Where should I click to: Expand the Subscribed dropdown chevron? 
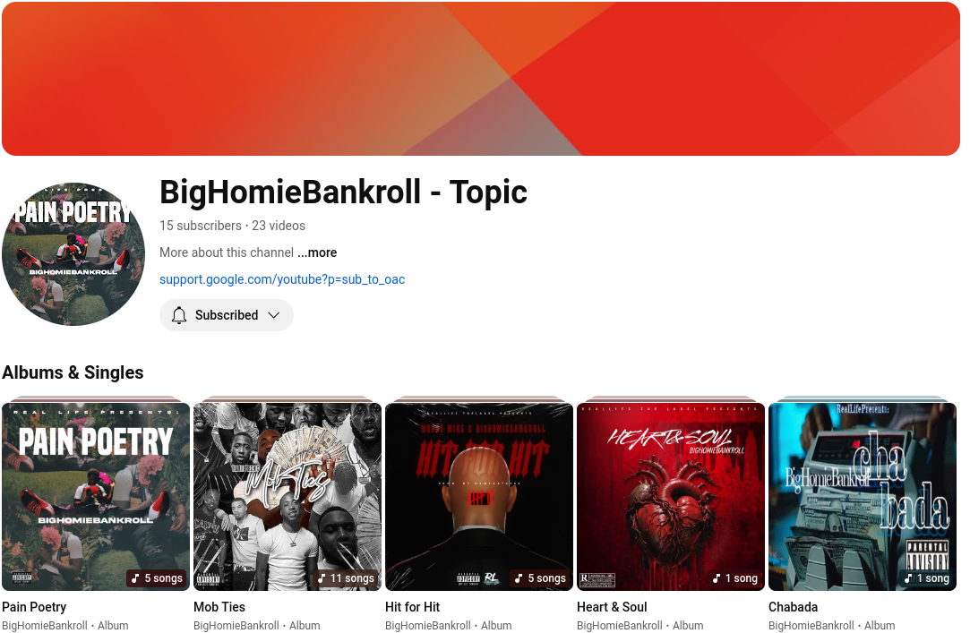[274, 315]
